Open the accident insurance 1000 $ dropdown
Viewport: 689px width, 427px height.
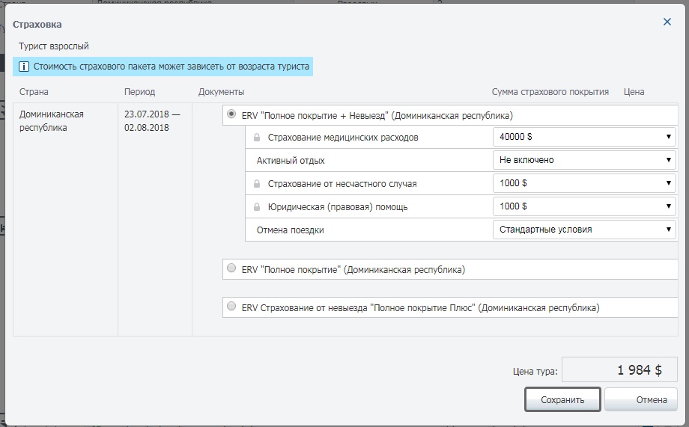click(x=584, y=183)
